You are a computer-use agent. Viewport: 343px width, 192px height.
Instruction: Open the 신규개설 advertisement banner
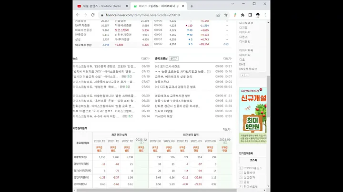click(x=252, y=115)
